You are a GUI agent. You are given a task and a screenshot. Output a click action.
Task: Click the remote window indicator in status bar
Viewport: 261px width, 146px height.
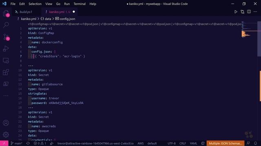pos(4,143)
